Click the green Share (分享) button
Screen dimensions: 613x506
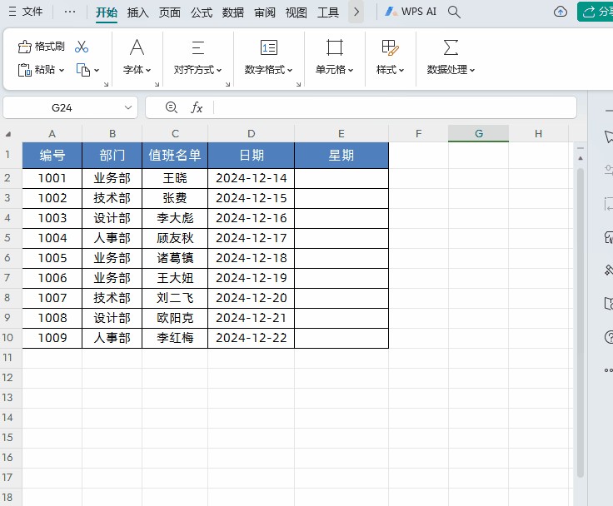tap(596, 12)
